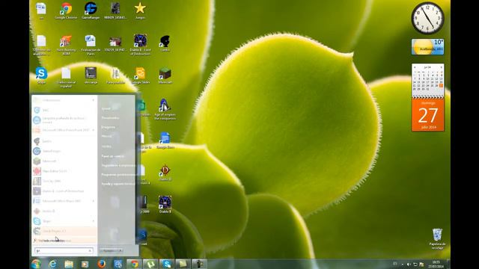Open the Skype desktop shortcut
This screenshot has height=269, width=479.
[41, 75]
